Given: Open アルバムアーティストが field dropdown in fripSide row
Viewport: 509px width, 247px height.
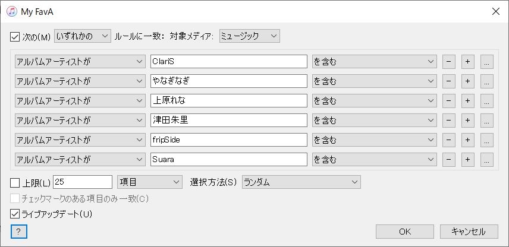Looking at the screenshot, I should (80, 140).
